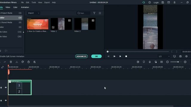The image size is (191, 107).
Task: Switch to the Color tab
Action: coord(15,7)
